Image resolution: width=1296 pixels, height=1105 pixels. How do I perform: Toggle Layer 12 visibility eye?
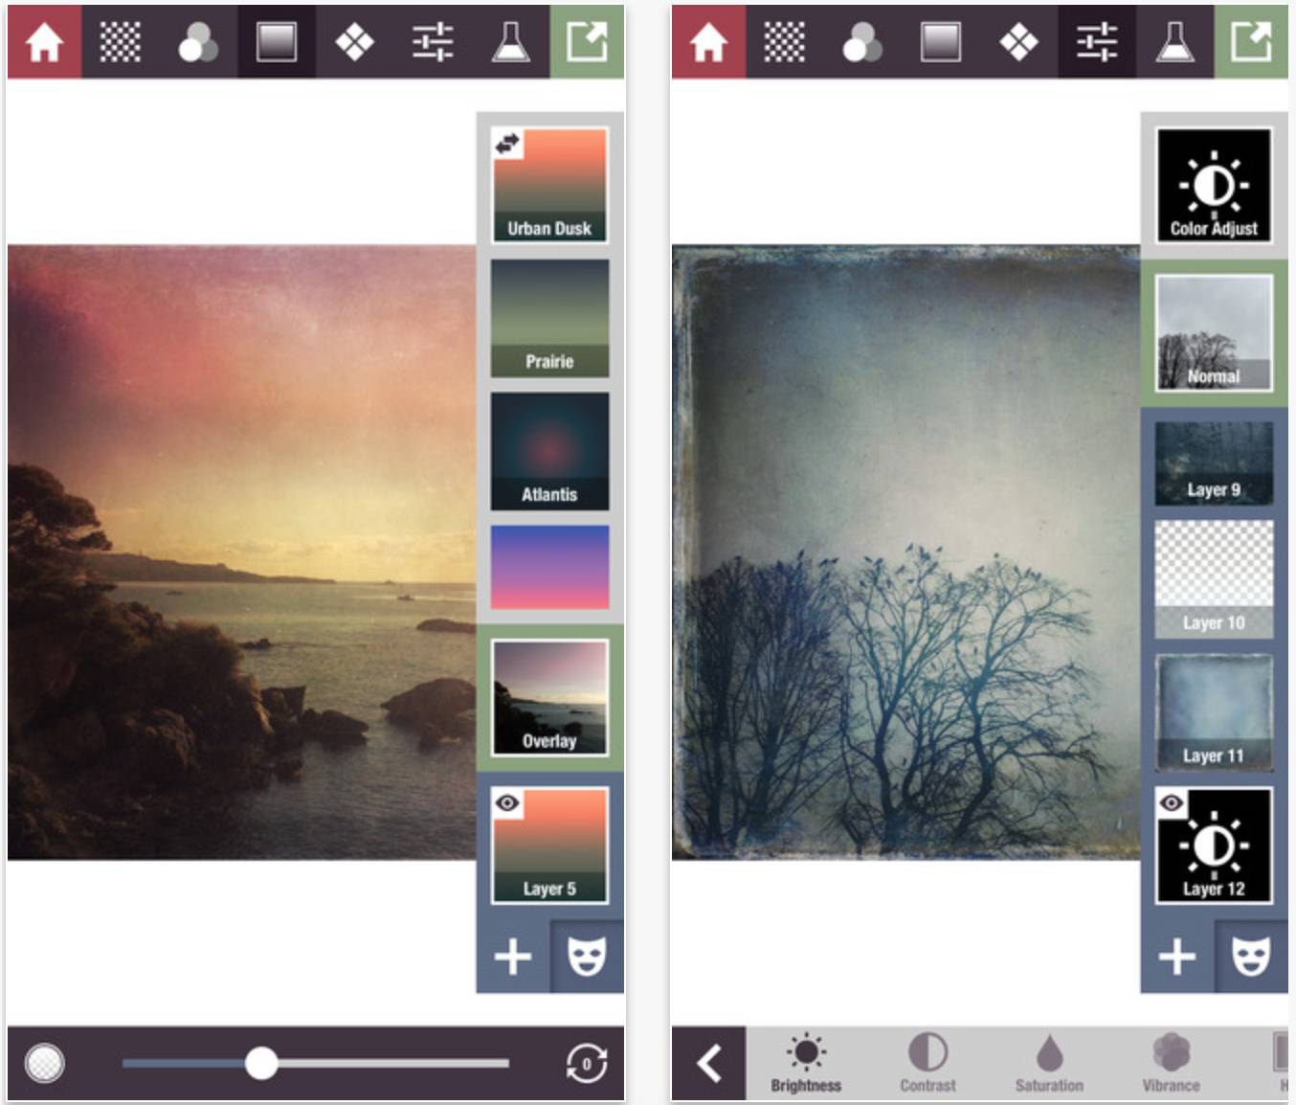(1172, 802)
